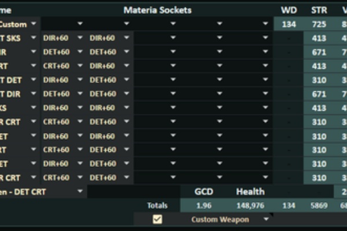
Task: Select the STR column header
Action: pos(319,10)
